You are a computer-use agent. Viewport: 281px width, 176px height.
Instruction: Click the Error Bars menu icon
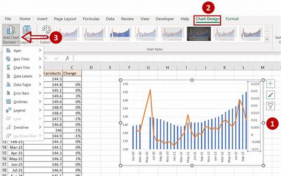[x=8, y=93]
